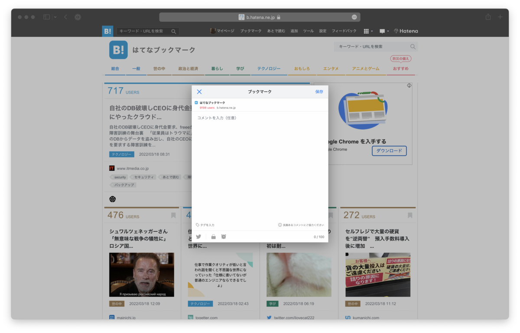Open マイページ in the top bar
520x333 pixels.
pyautogui.click(x=222, y=31)
